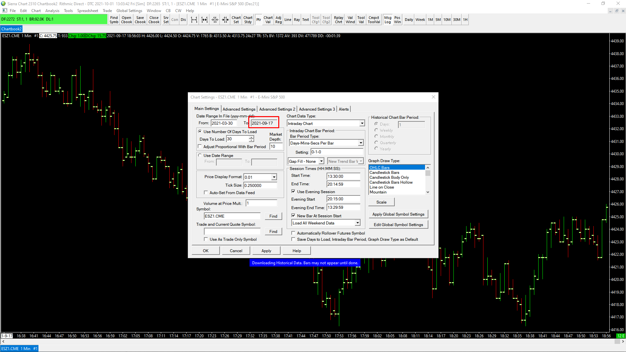Click Rplay Chrt replay chart button
The width and height of the screenshot is (626, 352).
339,20
